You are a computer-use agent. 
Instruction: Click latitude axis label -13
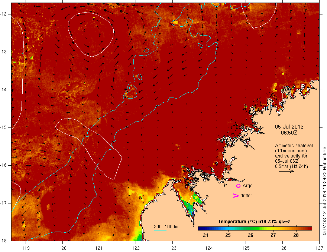(4, 52)
